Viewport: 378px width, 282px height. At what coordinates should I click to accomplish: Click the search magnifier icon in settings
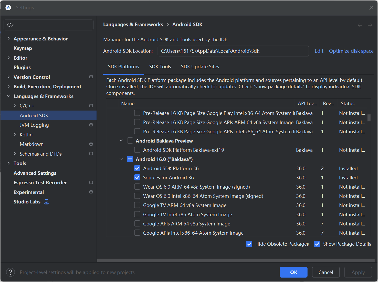point(10,25)
